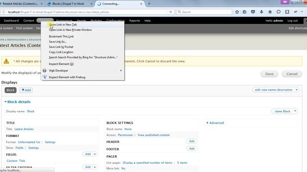The height and width of the screenshot is (172, 307).
Task: Select the Block display button
Action: pos(11,90)
